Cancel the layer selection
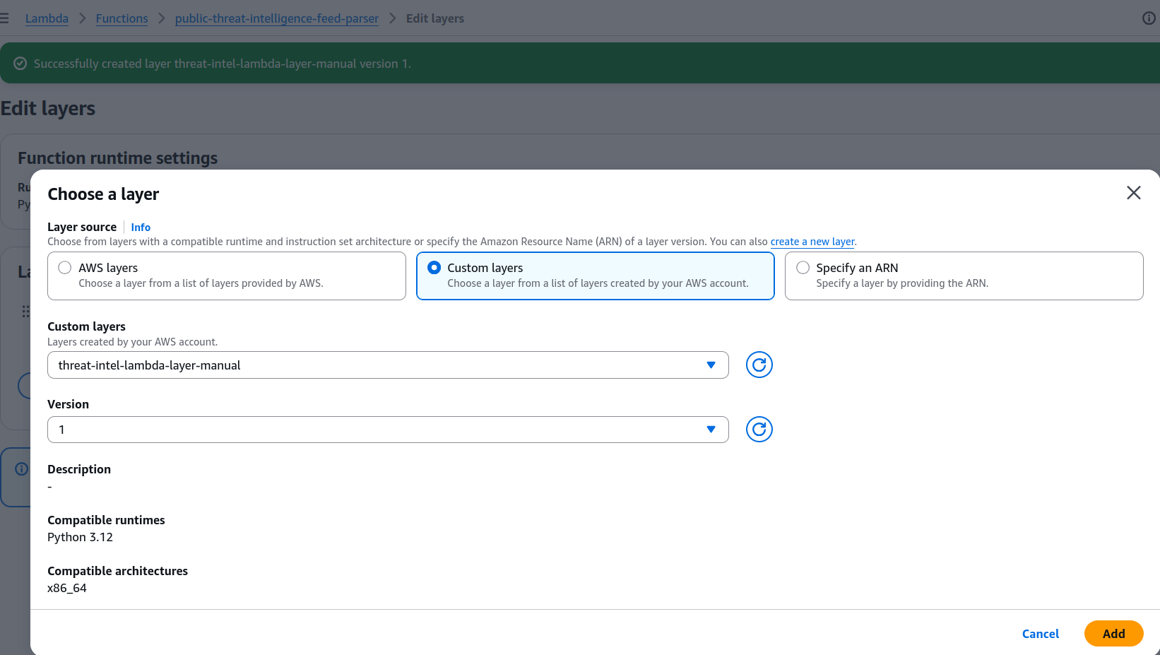1160x655 pixels. tap(1040, 634)
